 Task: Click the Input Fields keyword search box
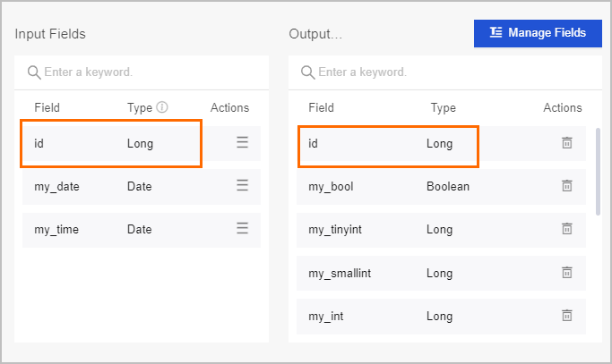click(x=148, y=72)
